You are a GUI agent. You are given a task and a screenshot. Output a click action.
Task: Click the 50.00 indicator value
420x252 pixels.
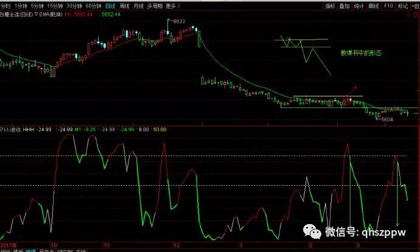point(159,129)
